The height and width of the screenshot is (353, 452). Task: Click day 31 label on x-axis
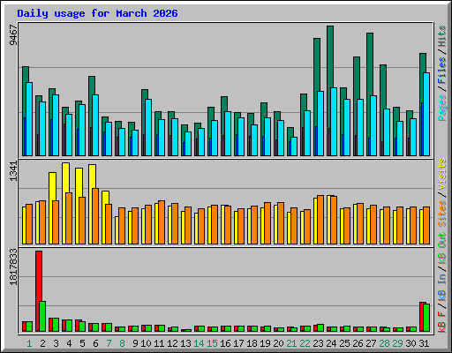pos(424,343)
